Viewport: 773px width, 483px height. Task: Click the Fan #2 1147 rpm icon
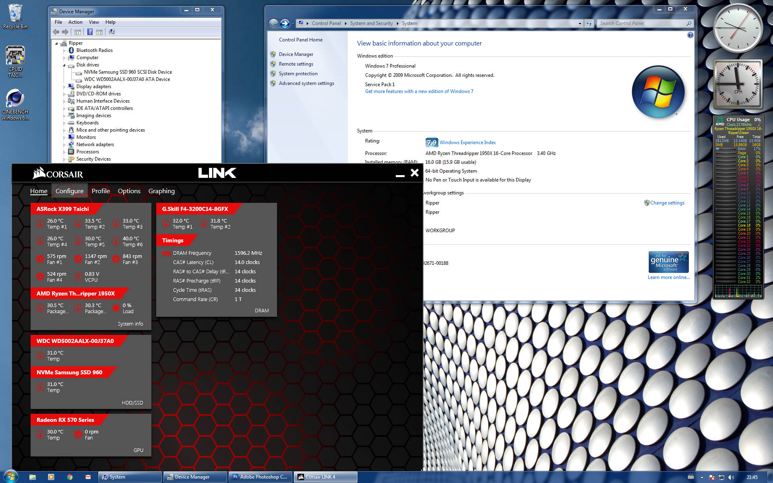[x=78, y=259]
